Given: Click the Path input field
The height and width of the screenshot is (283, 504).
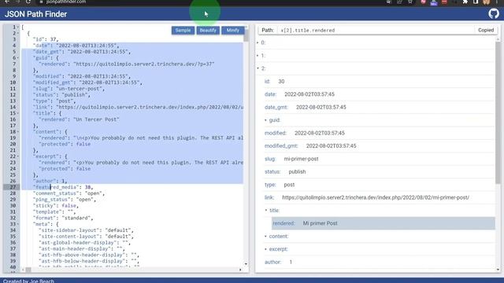Looking at the screenshot, I should (x=376, y=30).
